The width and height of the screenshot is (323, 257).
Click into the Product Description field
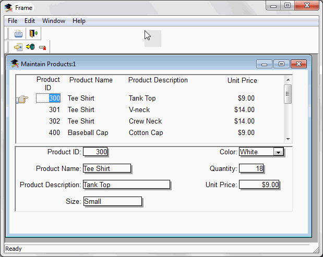(126, 185)
